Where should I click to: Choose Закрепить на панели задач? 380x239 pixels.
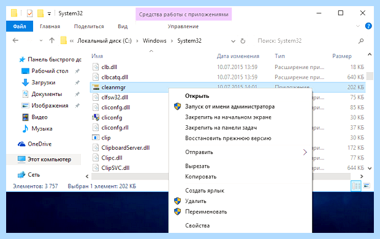point(240,128)
